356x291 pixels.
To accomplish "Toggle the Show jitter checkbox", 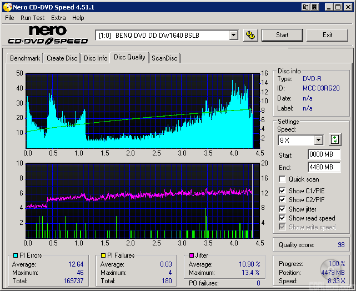I will 282,209.
